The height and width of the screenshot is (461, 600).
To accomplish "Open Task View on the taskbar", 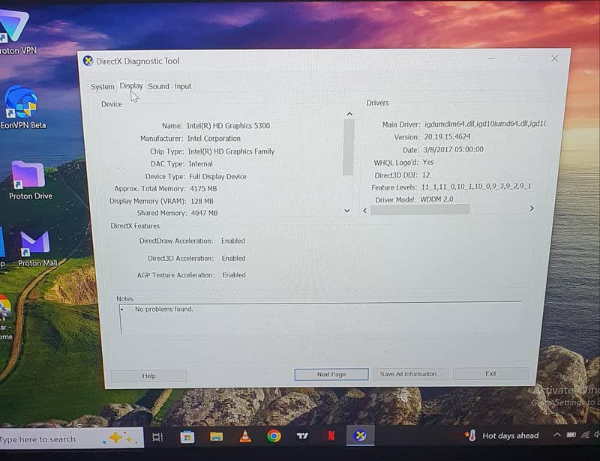I will click(x=157, y=436).
